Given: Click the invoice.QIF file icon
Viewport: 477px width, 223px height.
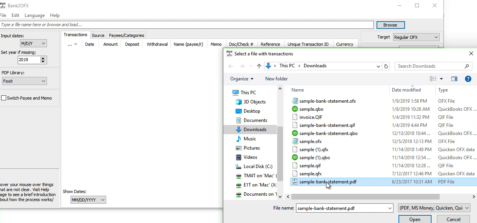Looking at the screenshot, I should [x=295, y=117].
